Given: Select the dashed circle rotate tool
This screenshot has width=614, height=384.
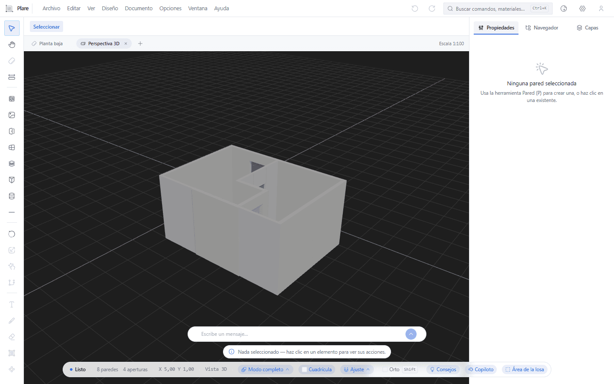Looking at the screenshot, I should (12, 234).
